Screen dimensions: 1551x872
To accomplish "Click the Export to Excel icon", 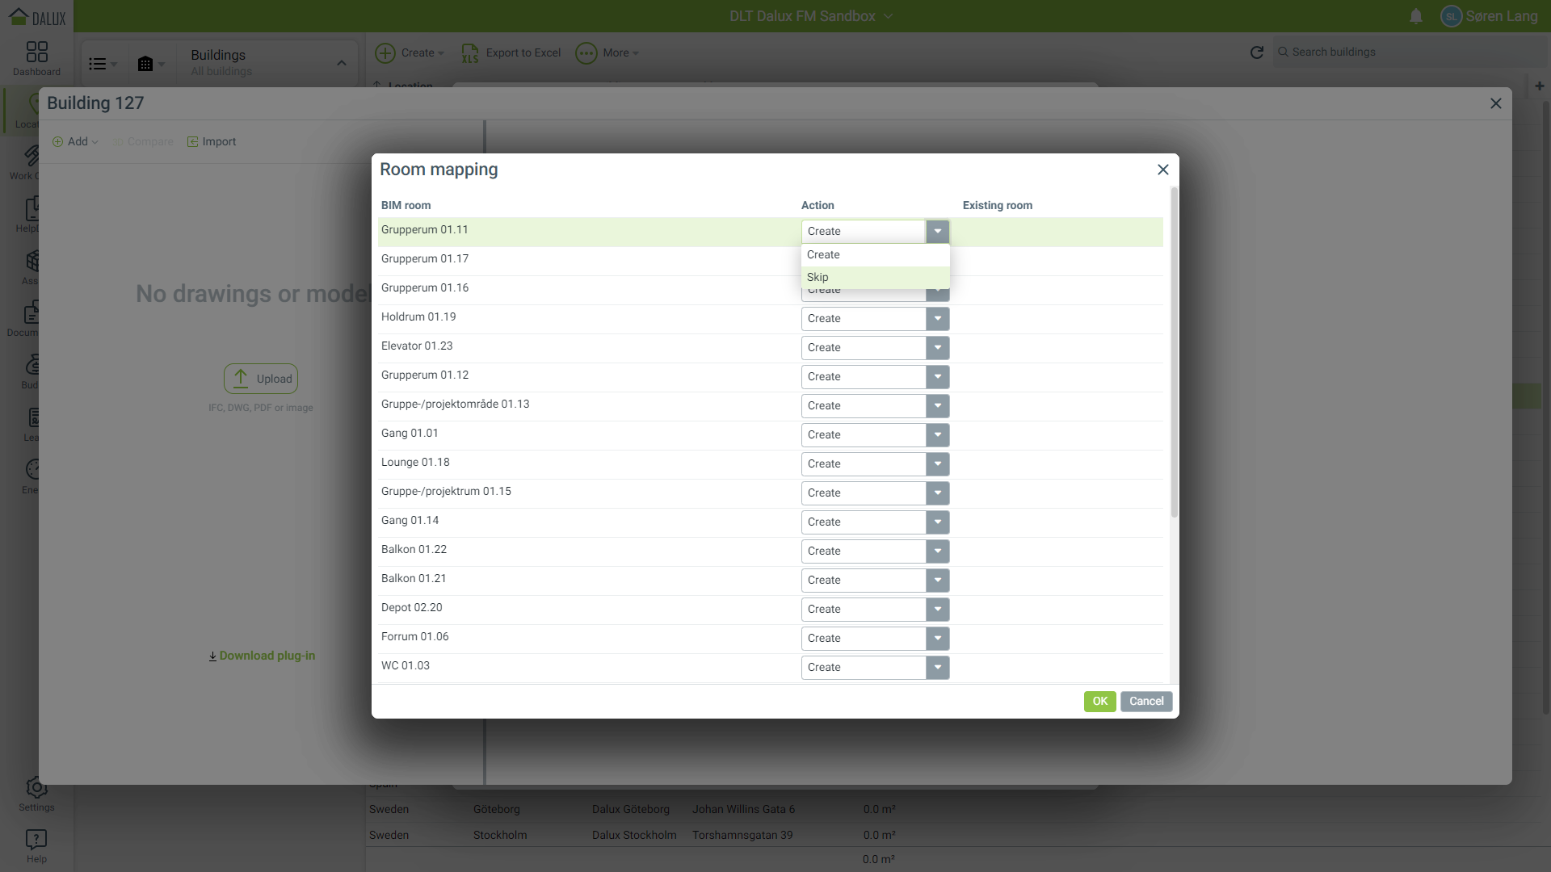I will (x=470, y=53).
